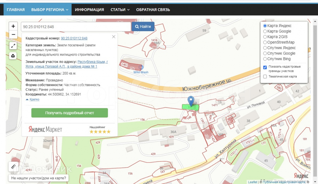
Task: Click the Wild Wash map place icon
Action: pyautogui.click(x=142, y=67)
